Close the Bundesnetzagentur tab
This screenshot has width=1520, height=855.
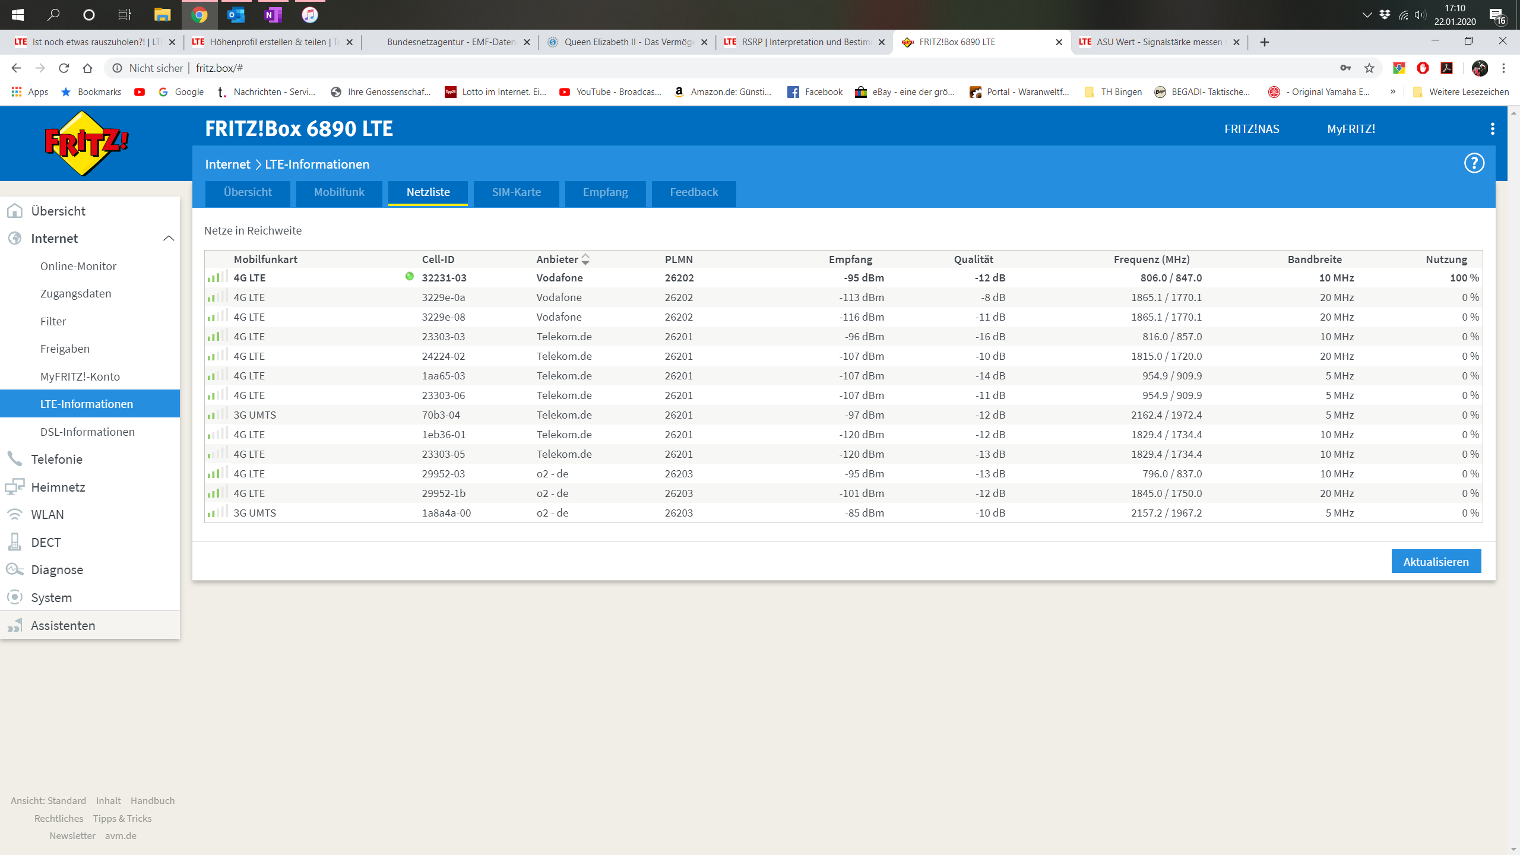point(527,42)
